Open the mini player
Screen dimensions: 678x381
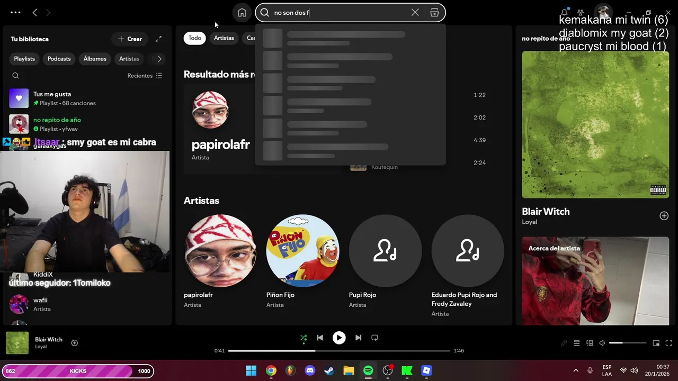[656, 343]
